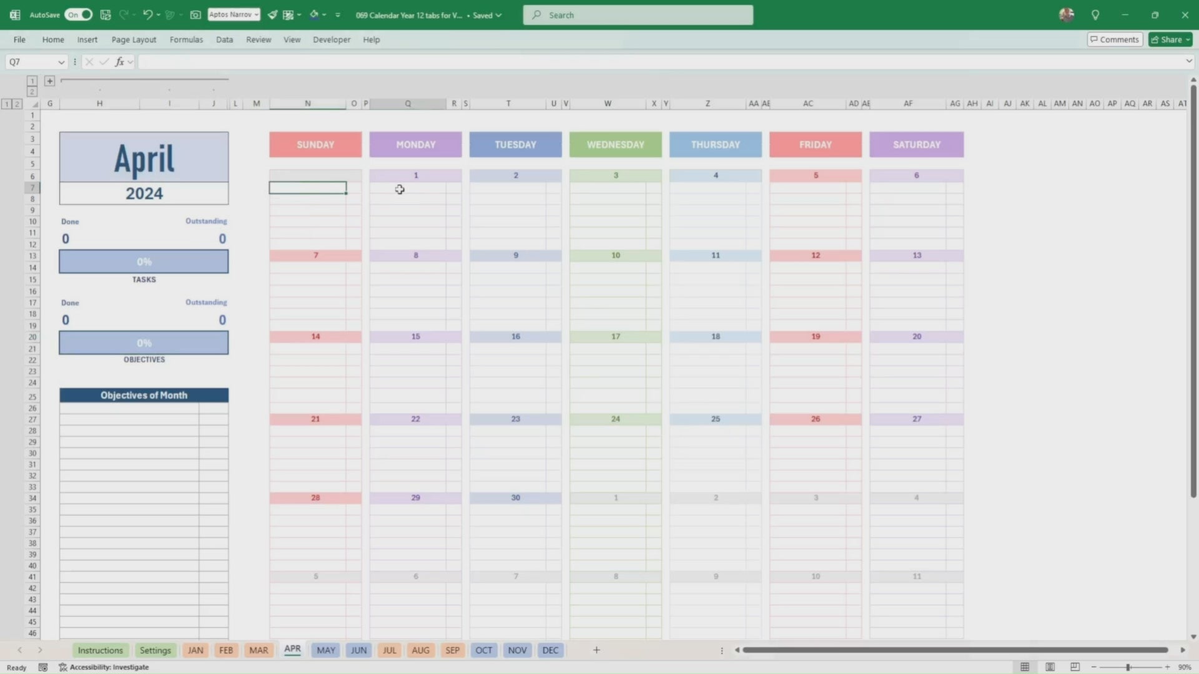Click the Save icon in the title bar
1199x674 pixels.
coord(106,14)
